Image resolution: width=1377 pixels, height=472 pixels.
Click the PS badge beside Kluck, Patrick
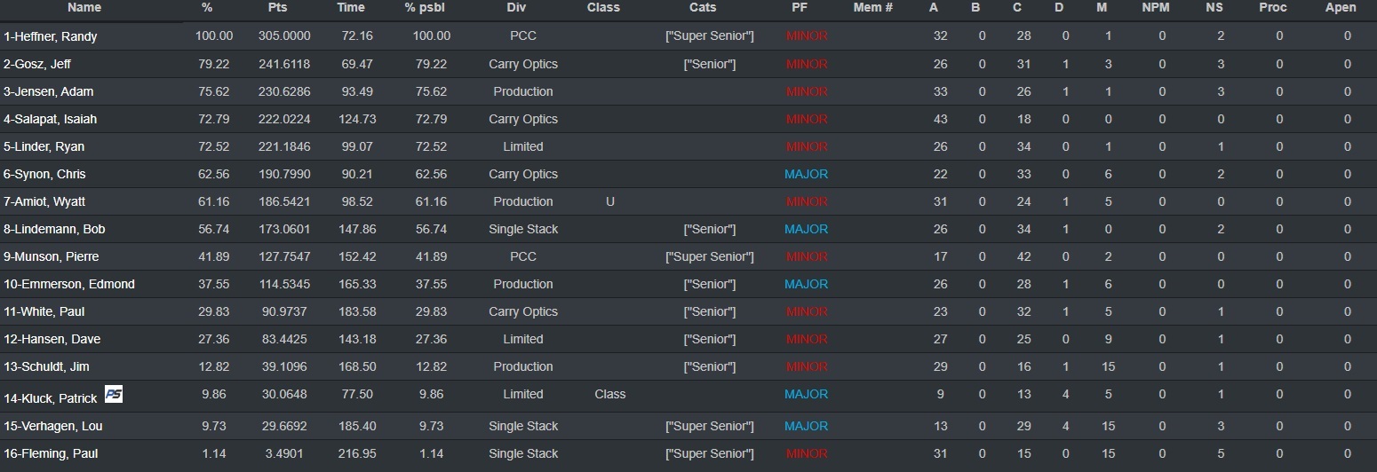pos(113,394)
